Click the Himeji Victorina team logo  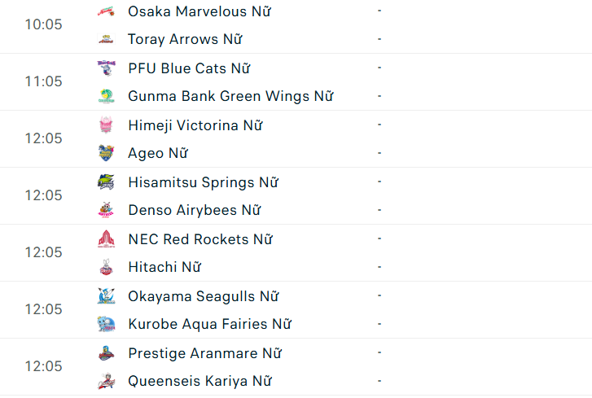click(x=106, y=125)
